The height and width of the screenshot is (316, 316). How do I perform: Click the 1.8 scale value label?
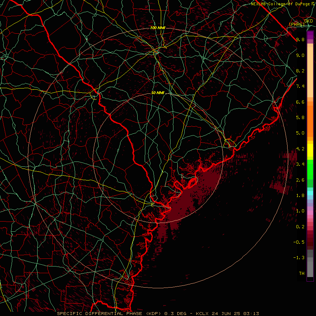300,196
